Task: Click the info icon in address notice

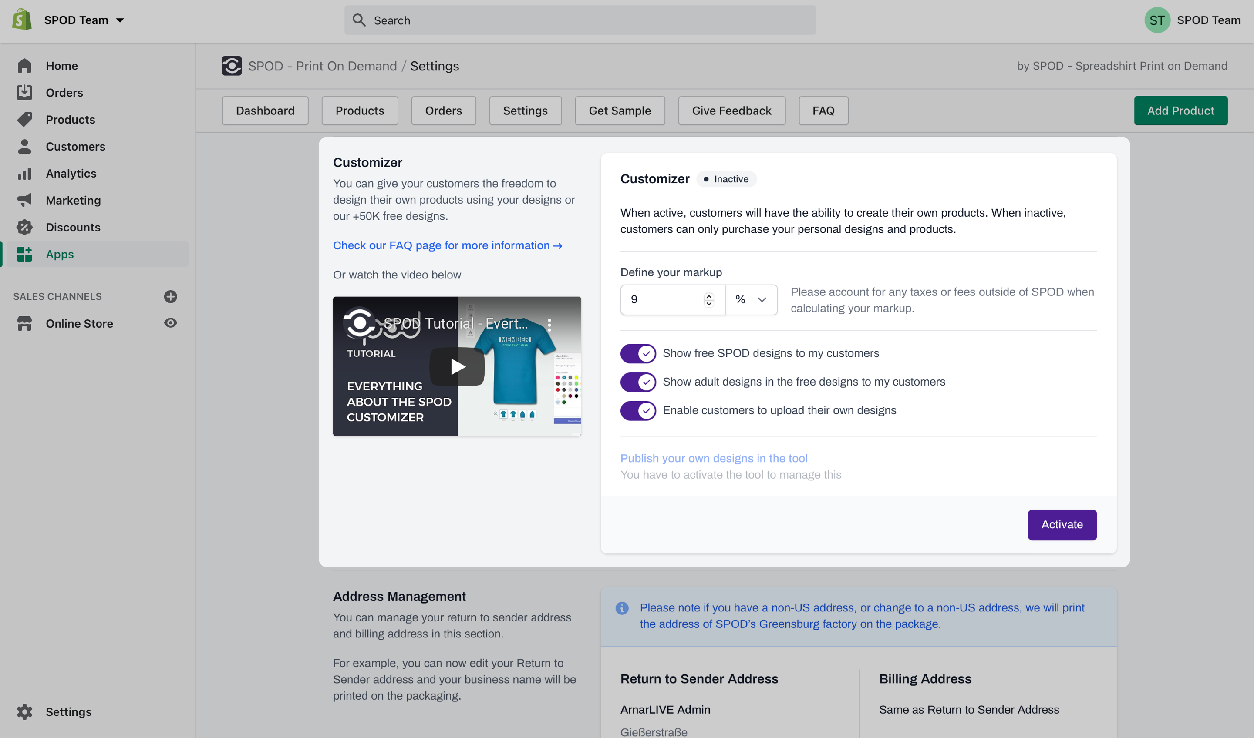Action: tap(621, 608)
